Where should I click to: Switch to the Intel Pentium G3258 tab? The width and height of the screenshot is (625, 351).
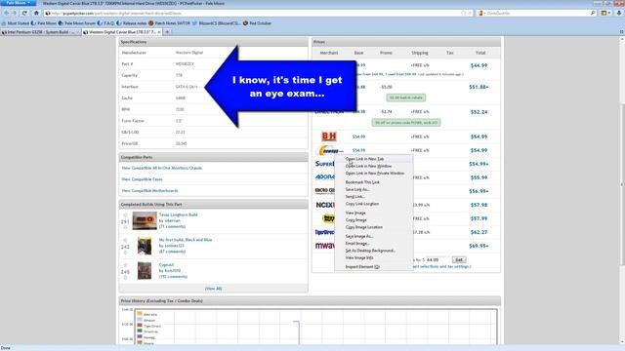click(41, 32)
